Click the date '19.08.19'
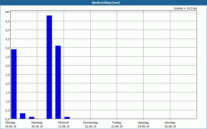The image size is (207, 129). (11, 126)
